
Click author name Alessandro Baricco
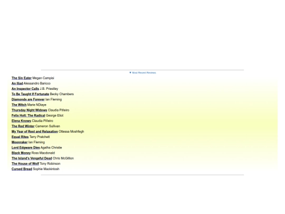pos(37,83)
